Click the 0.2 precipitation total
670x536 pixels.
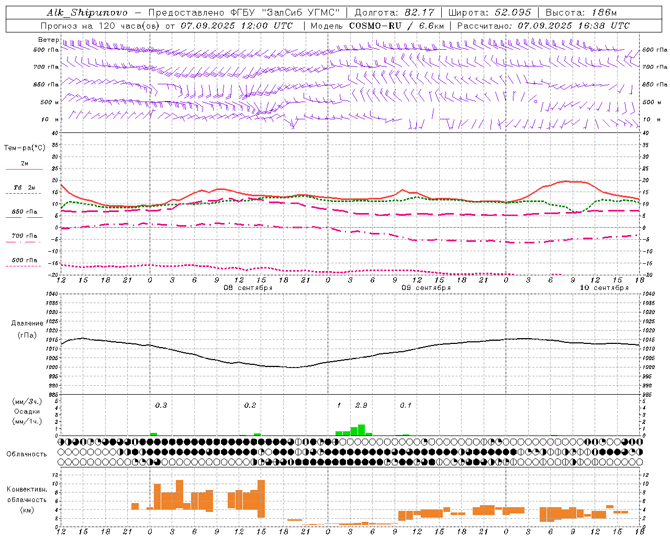pos(250,405)
